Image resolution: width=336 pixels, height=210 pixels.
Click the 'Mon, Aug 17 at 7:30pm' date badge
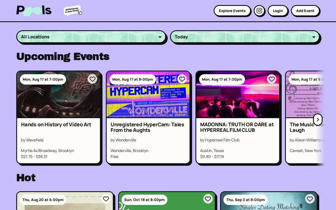click(x=222, y=79)
